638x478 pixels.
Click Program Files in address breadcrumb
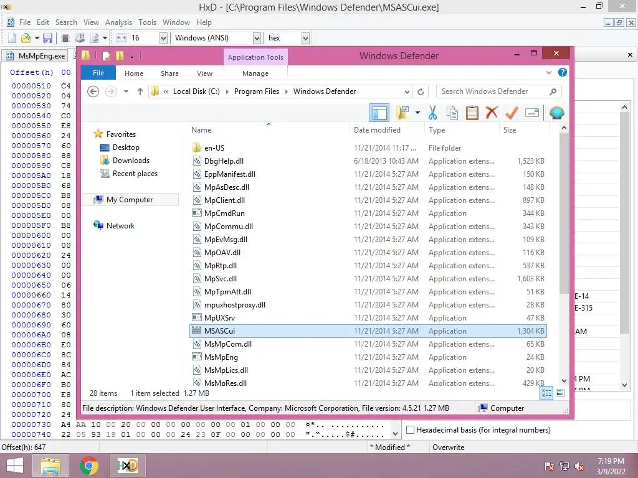point(256,91)
